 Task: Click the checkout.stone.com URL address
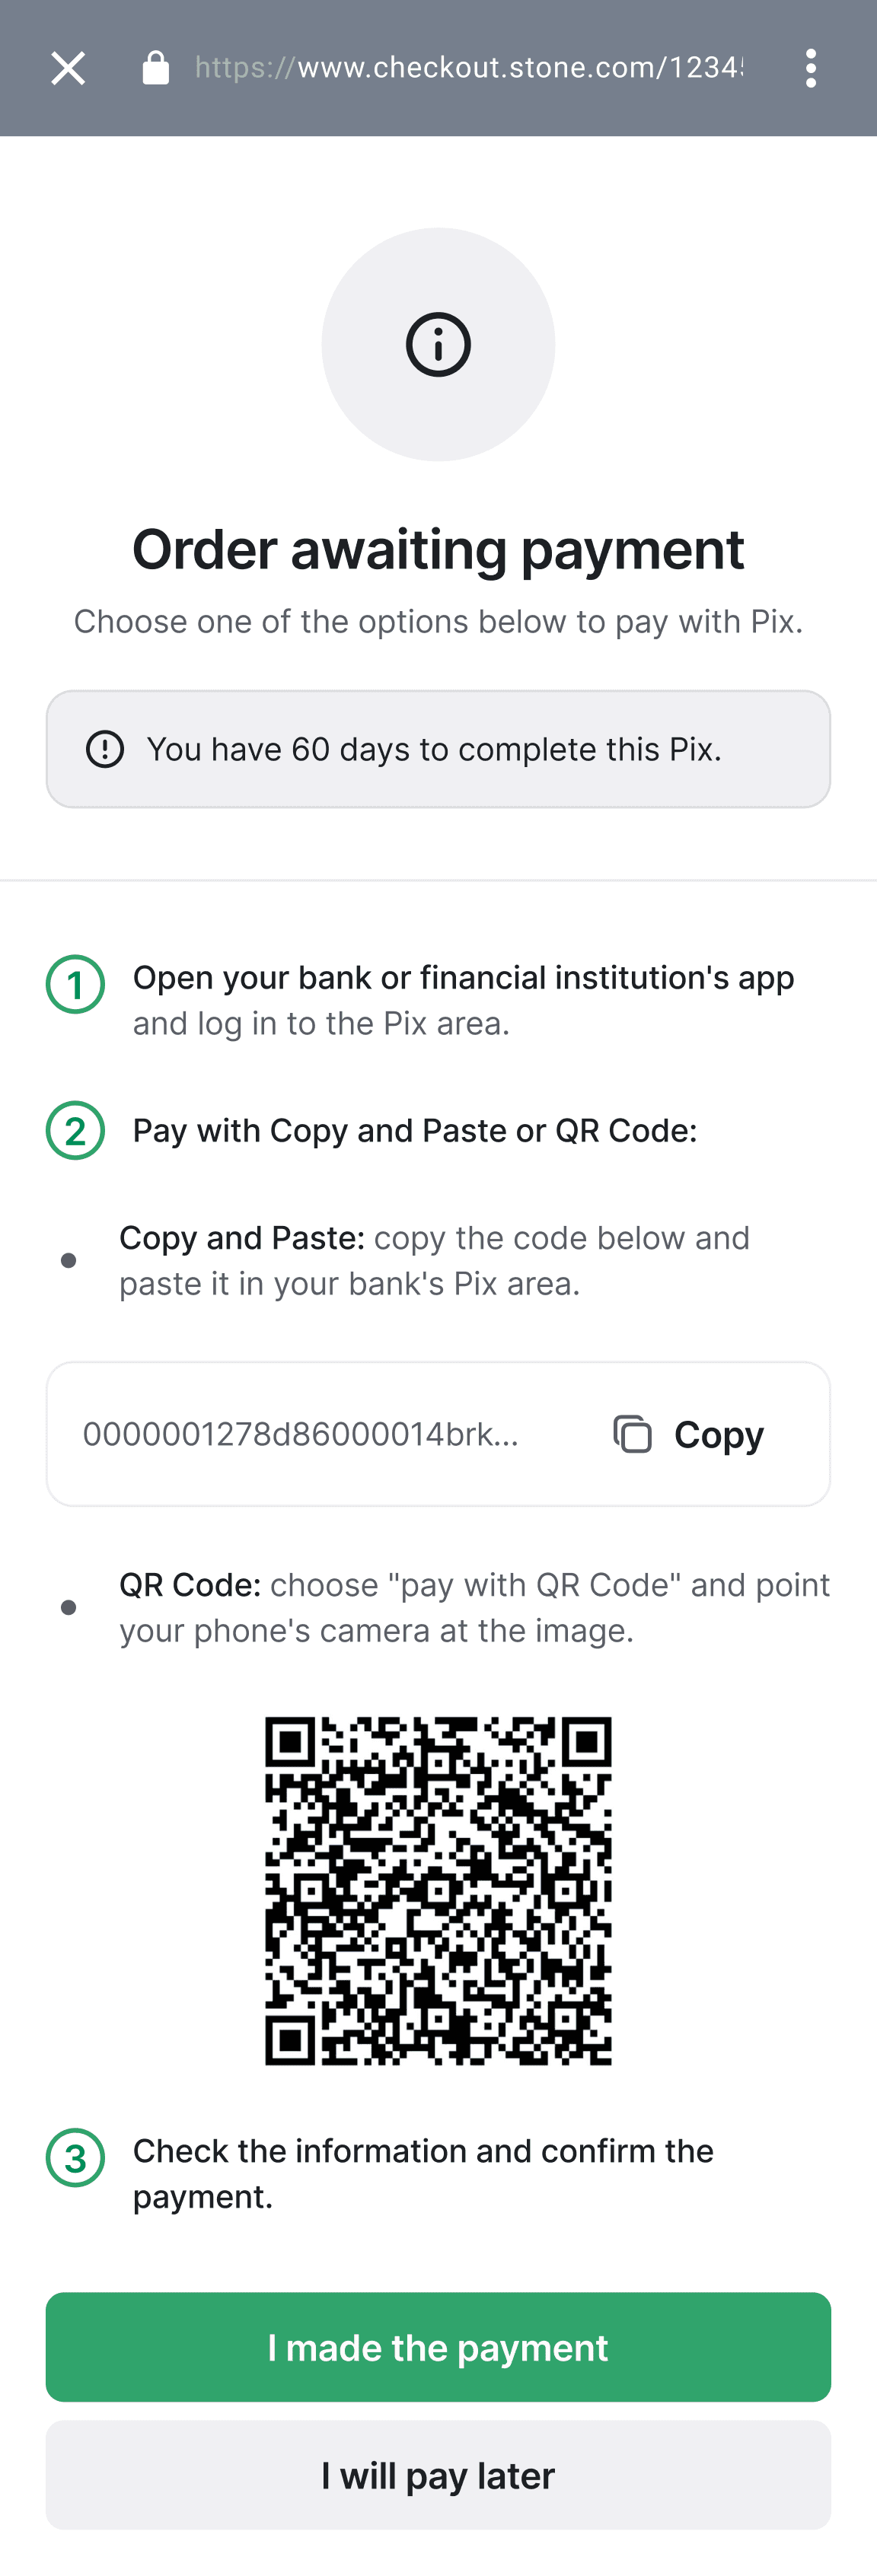click(x=469, y=68)
